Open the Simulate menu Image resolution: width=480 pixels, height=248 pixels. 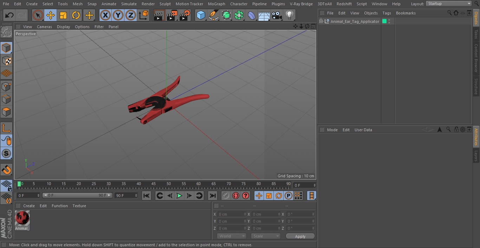(x=129, y=4)
